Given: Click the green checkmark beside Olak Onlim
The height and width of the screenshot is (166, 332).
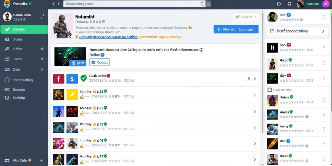Looking at the screenshot, I should point(84,78).
